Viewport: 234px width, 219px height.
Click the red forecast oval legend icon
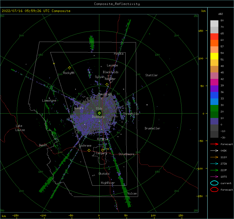[x=214, y=190]
